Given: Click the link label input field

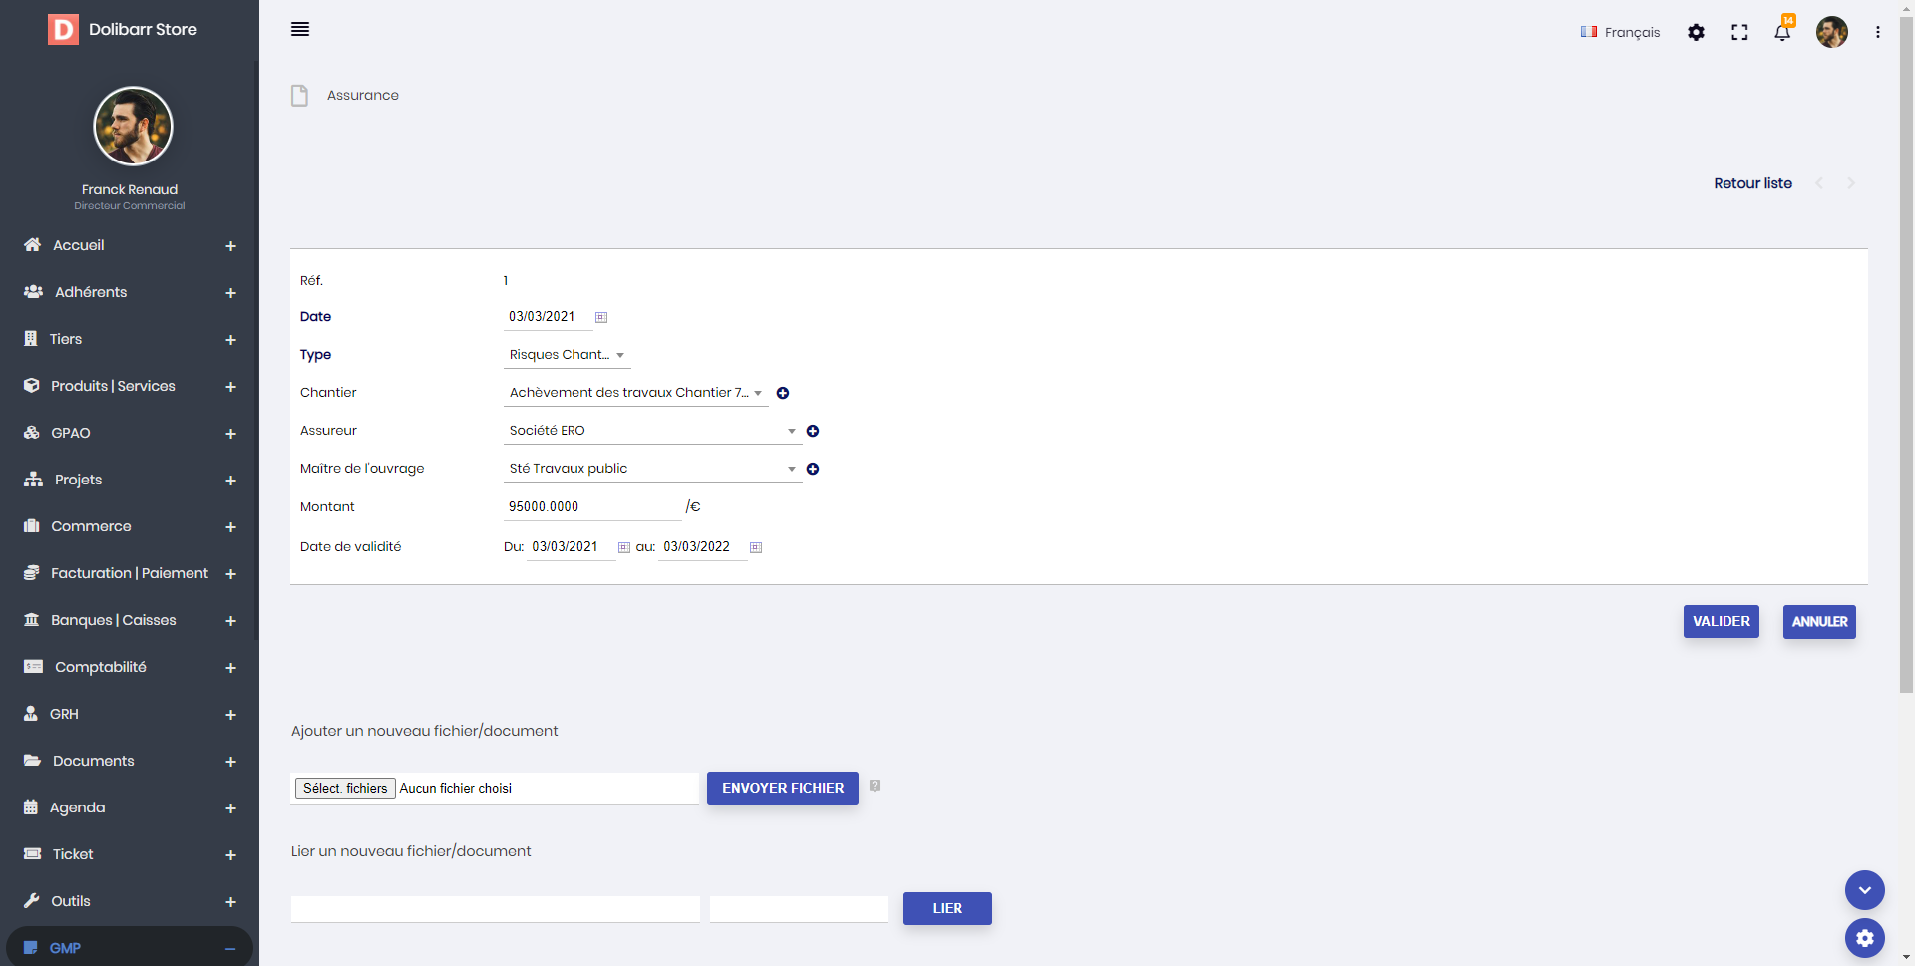Looking at the screenshot, I should coord(799,909).
